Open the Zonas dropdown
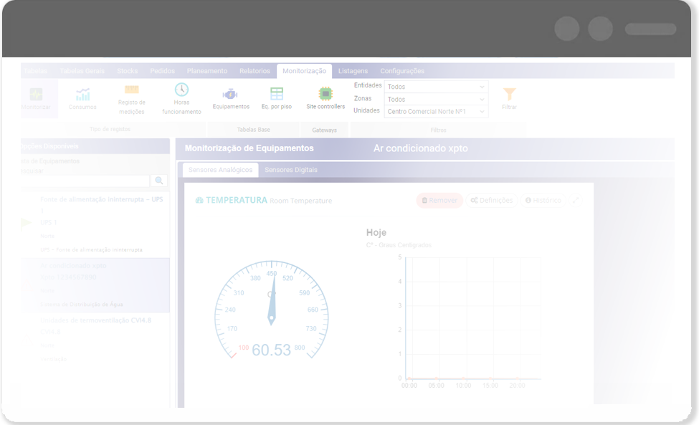699x425 pixels. coord(436,99)
